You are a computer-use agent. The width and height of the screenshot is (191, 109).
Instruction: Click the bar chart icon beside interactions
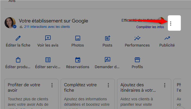pyautogui.click(x=21, y=27)
